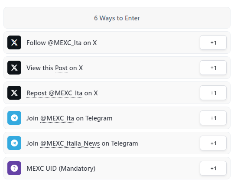Screen dimensions: 234x182
Task: Expand the MEXC UID (Mandatory) entry
Action: (117, 168)
